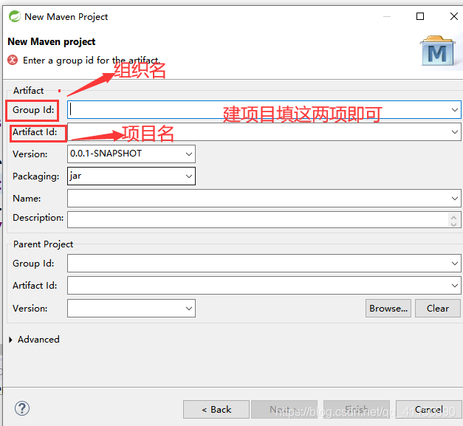Click the Browse... button

coord(388,308)
